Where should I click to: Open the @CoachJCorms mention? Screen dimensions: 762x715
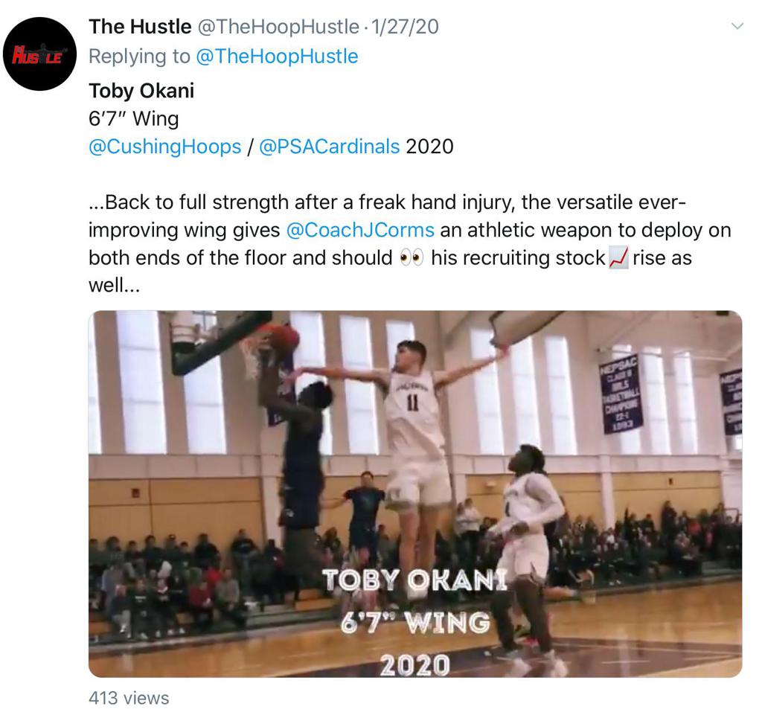pyautogui.click(x=360, y=230)
